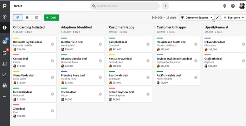Select the Customer Happy stage header
This screenshot has height=126, width=246.
point(122,27)
